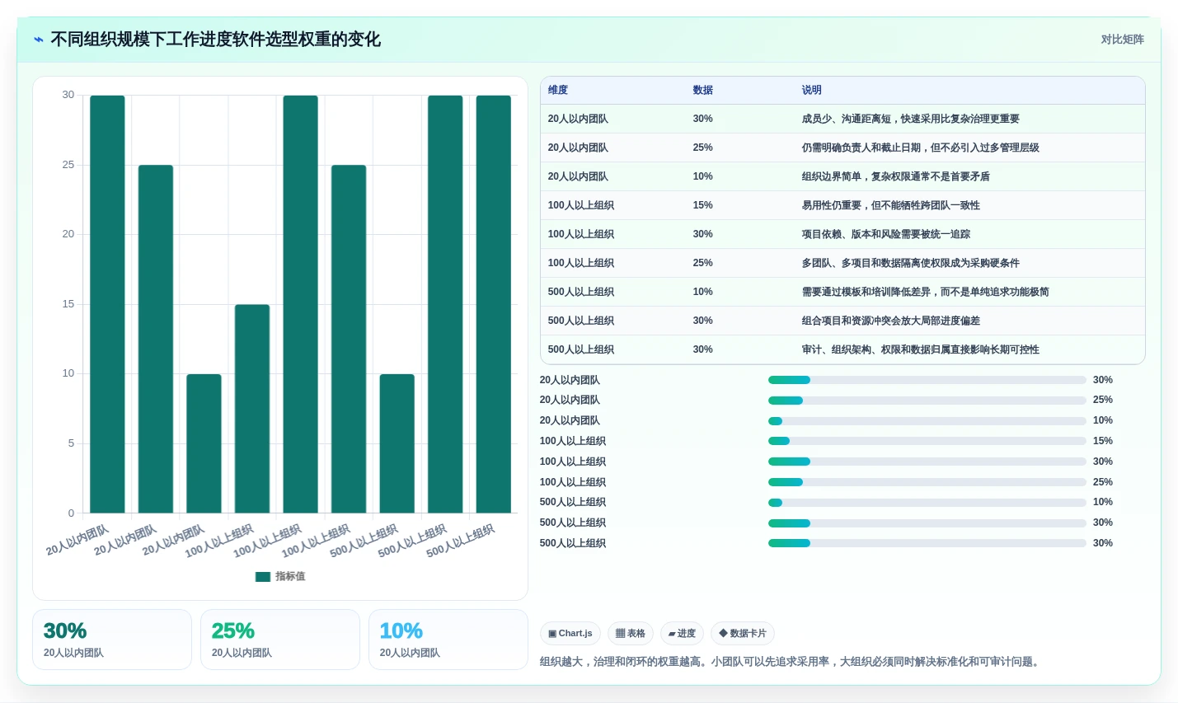The image size is (1178, 703).
Task: Click the 500人以上组织 chart bar at 10
Action: coord(397,443)
